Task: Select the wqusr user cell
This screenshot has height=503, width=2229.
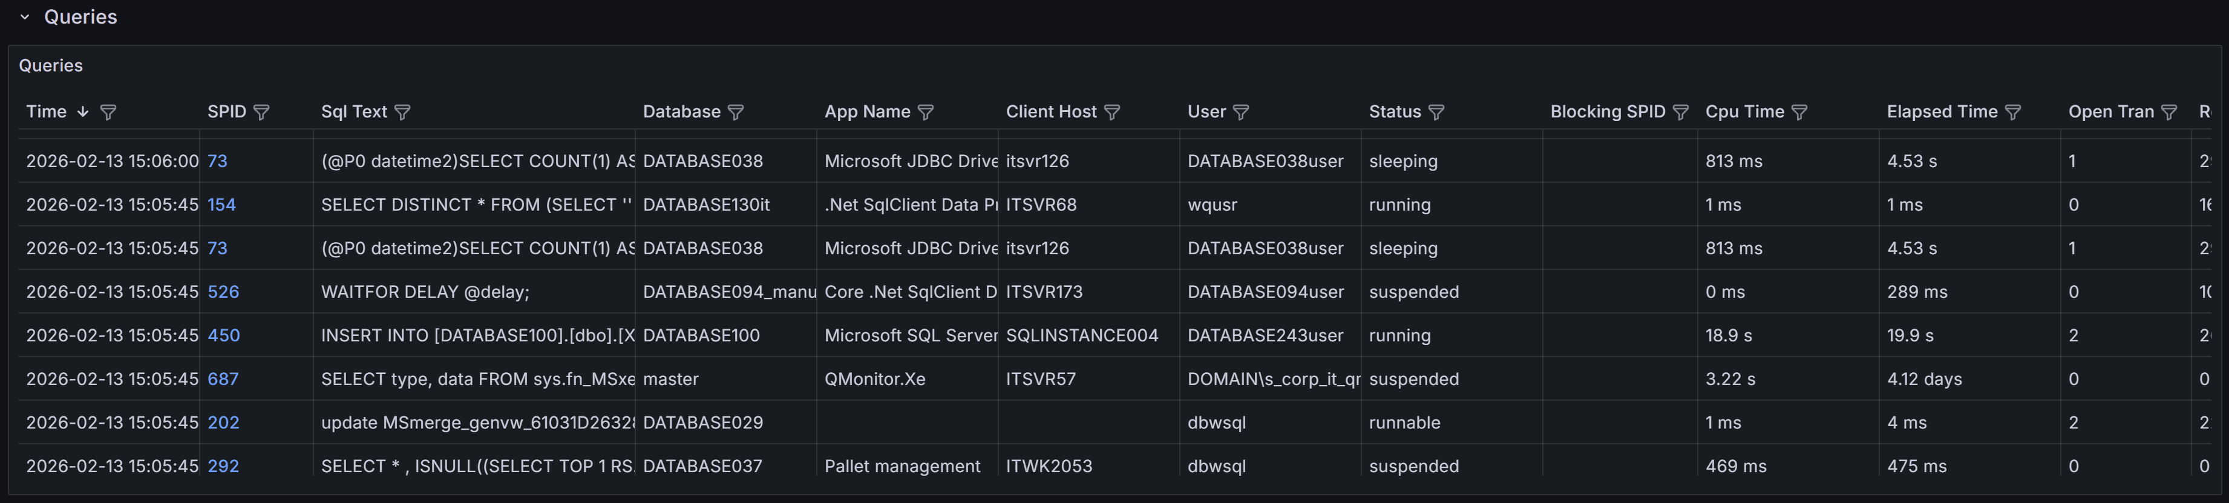Action: click(x=1271, y=205)
